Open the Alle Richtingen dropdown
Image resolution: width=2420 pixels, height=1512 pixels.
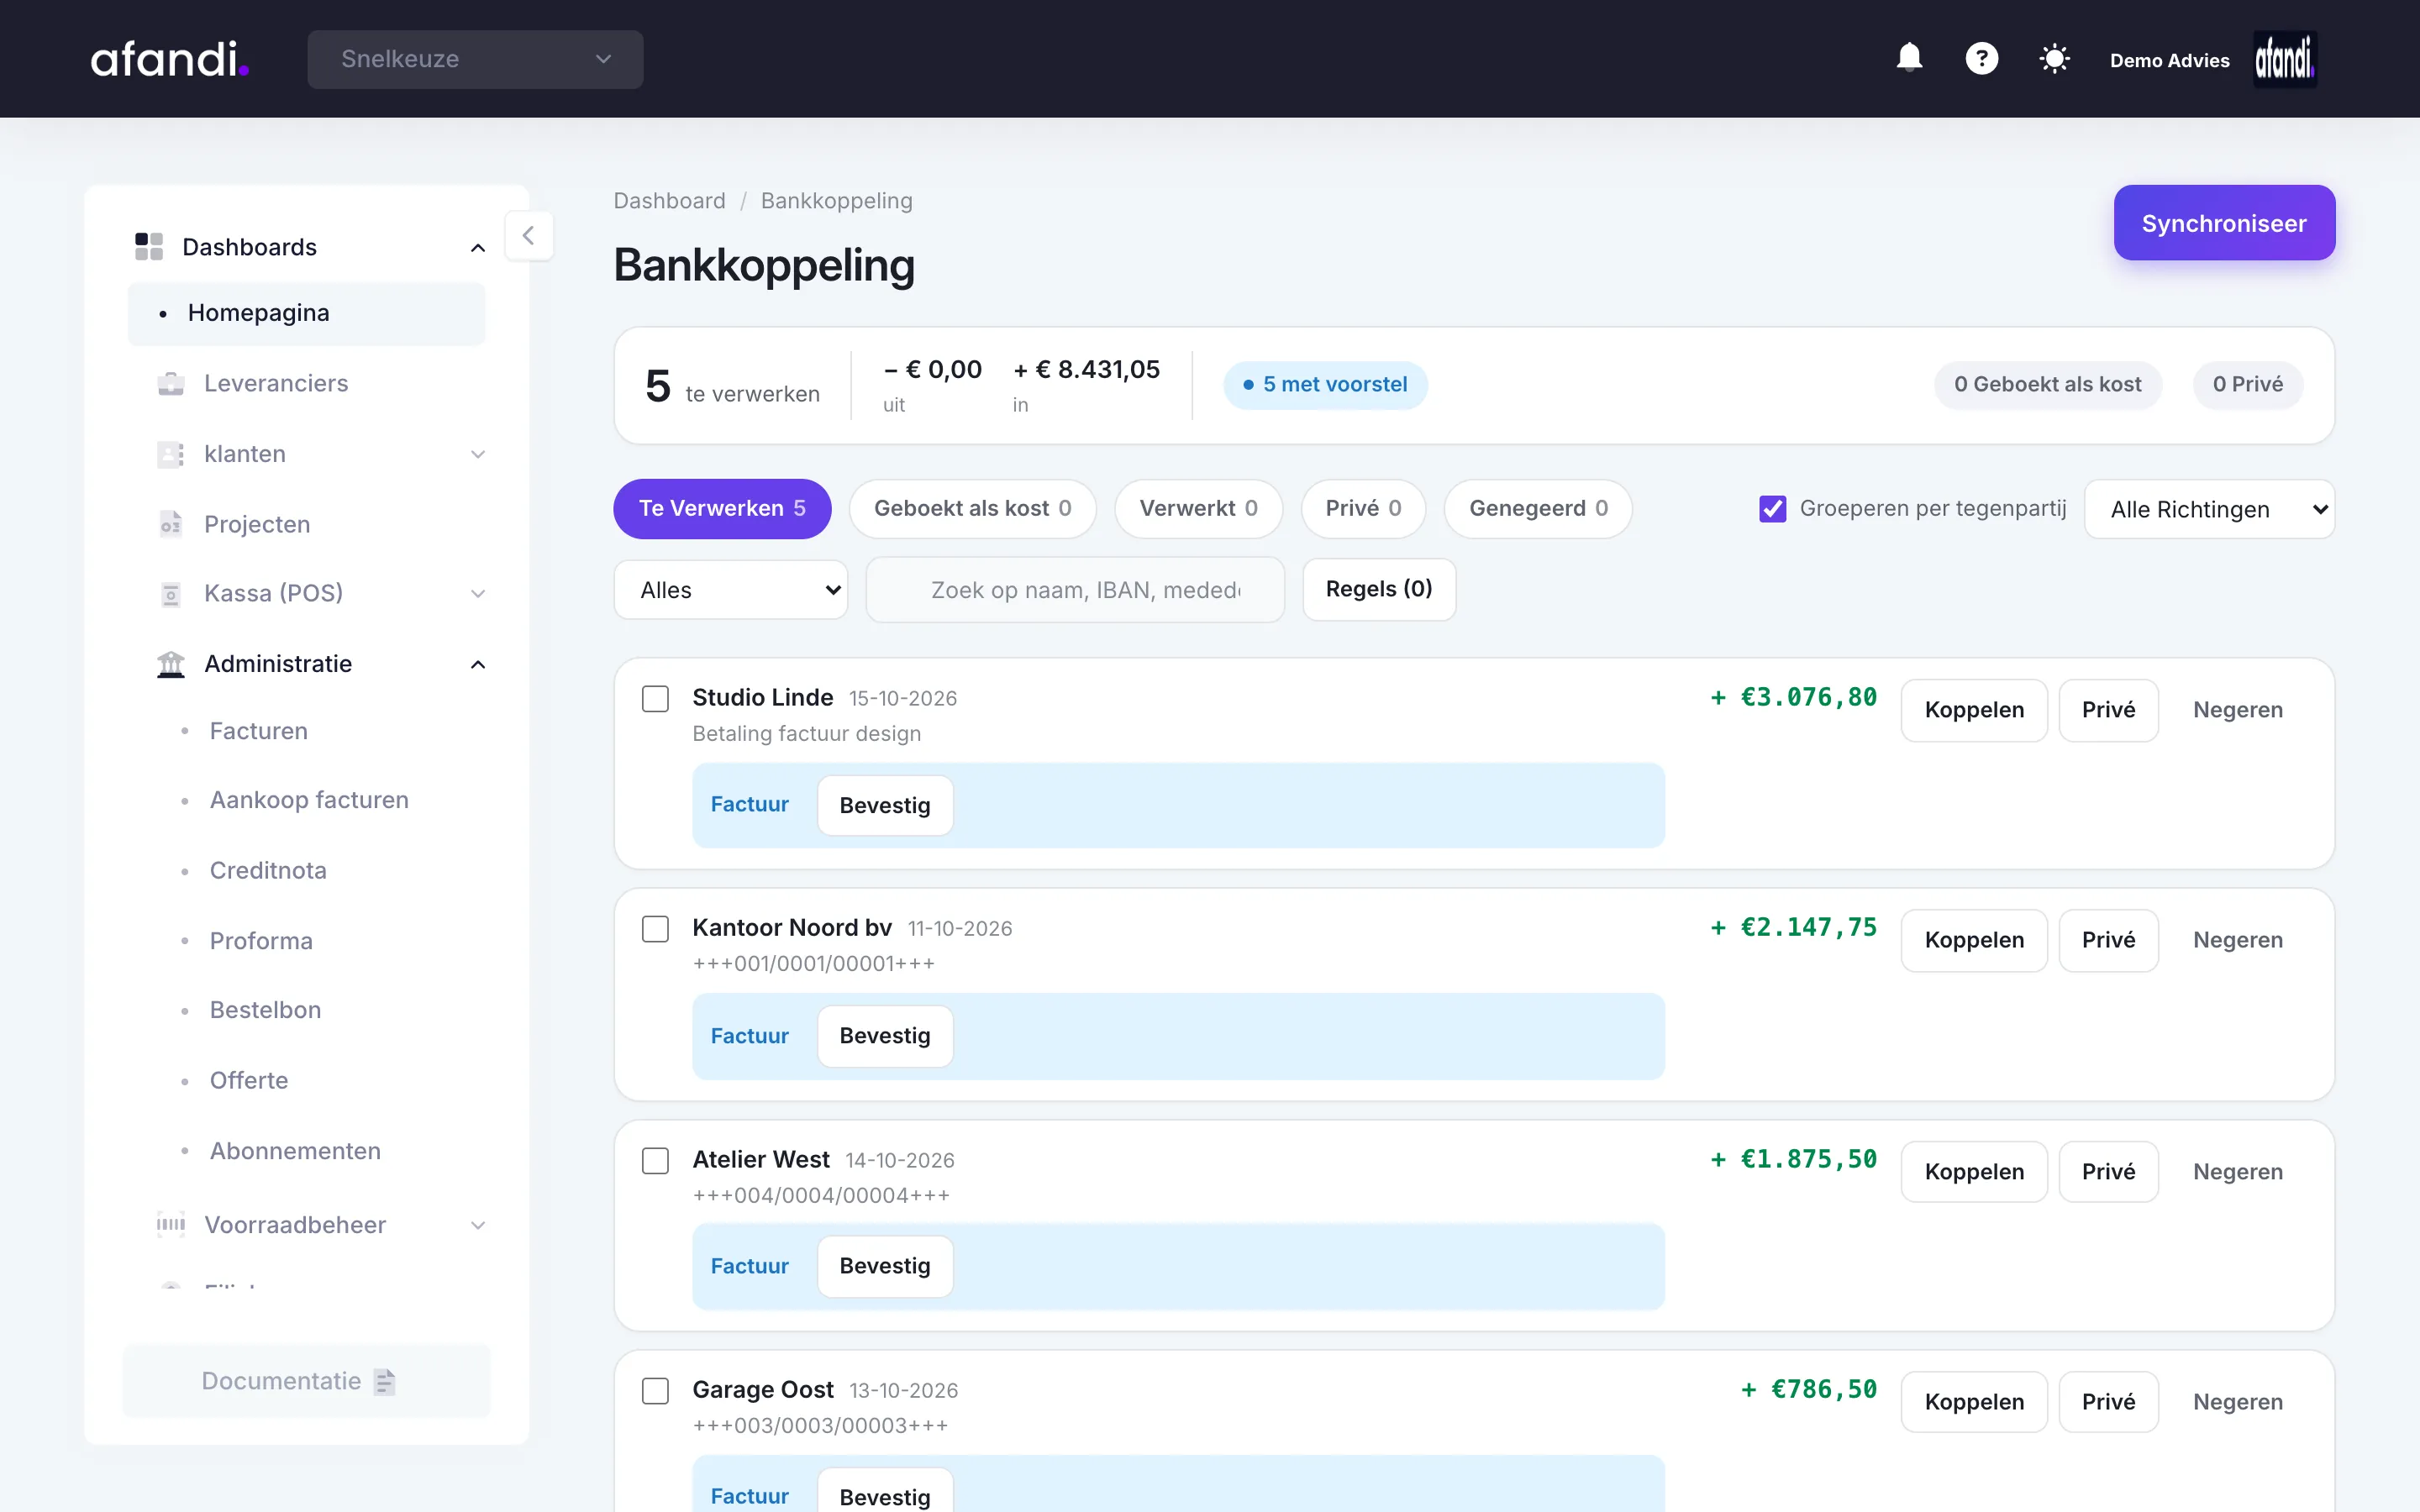coord(2209,509)
